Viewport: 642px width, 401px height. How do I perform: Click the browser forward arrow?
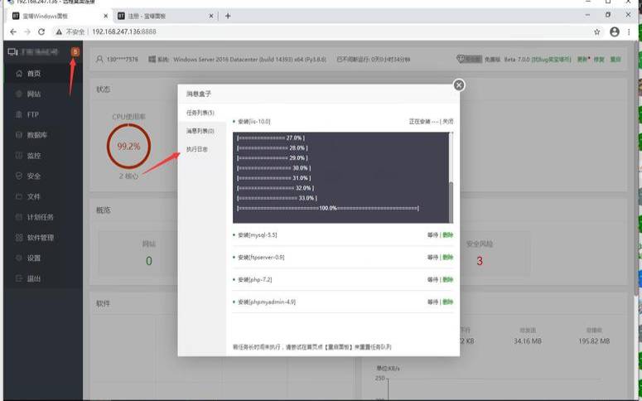tap(27, 31)
